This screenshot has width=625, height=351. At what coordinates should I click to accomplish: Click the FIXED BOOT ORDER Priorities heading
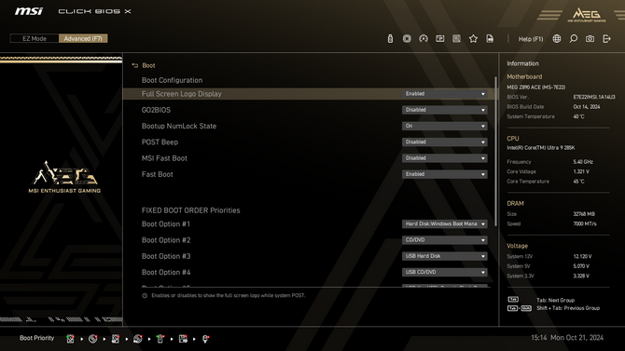click(x=190, y=210)
